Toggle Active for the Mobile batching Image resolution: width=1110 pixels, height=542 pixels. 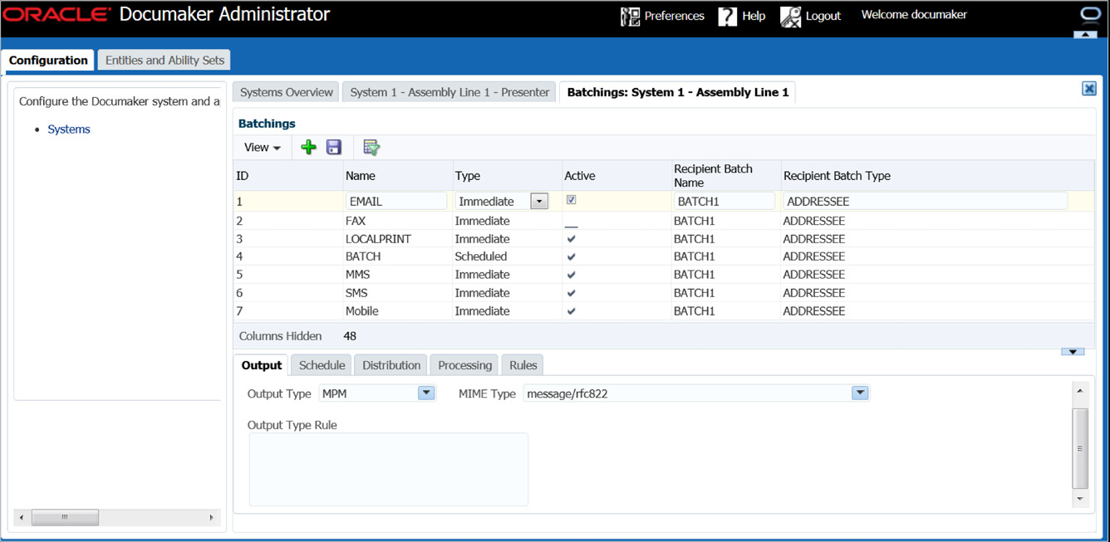point(570,310)
